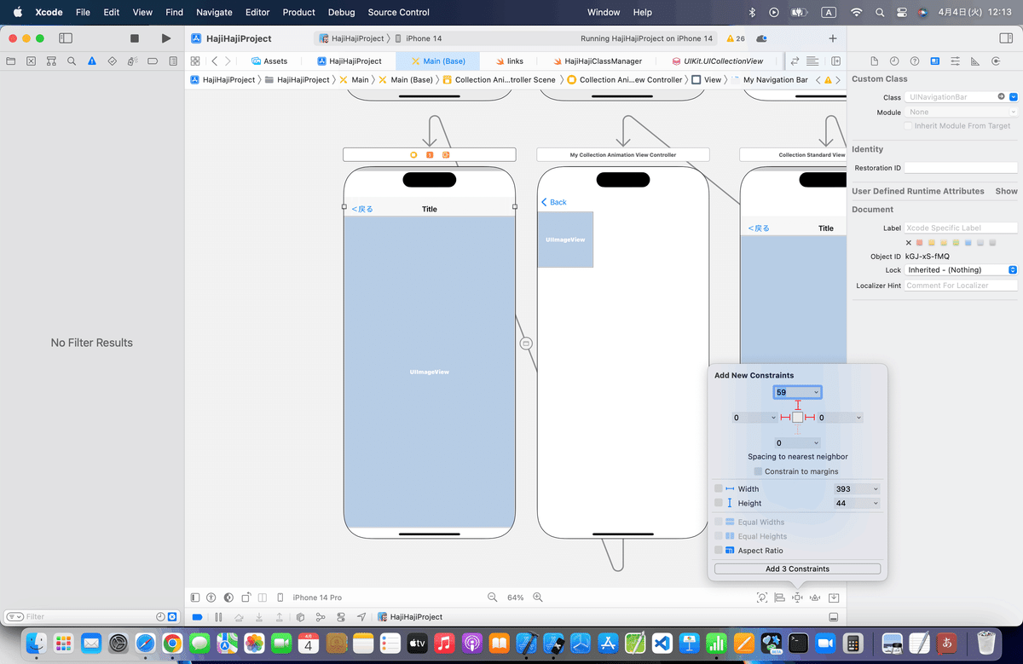The width and height of the screenshot is (1023, 664).
Task: Open the Class dropdown arrow
Action: (x=1014, y=97)
